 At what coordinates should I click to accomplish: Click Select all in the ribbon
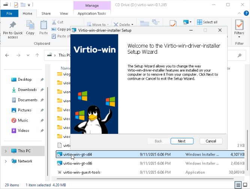click(207, 22)
